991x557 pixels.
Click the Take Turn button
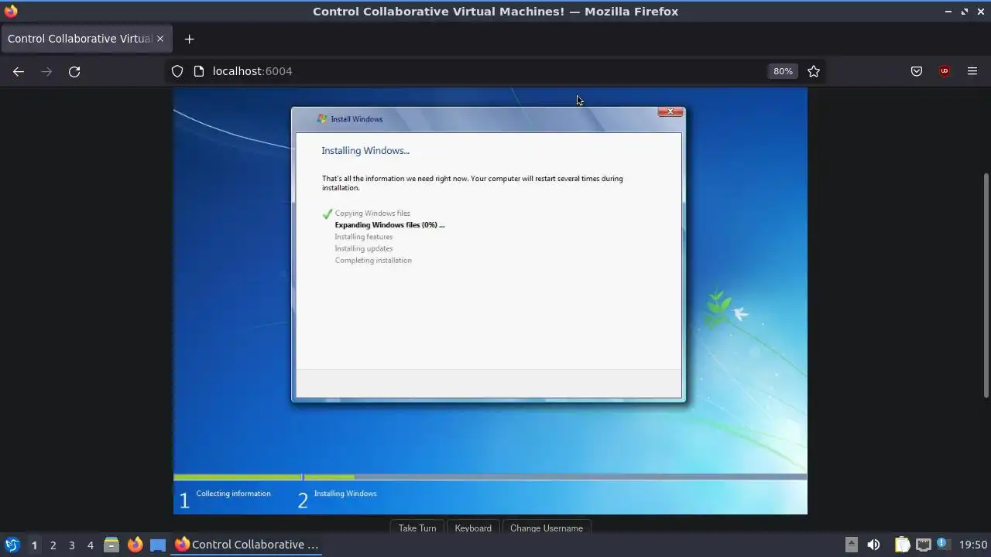point(417,528)
